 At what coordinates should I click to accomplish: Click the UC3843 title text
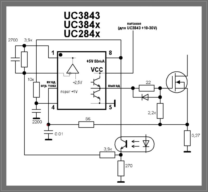pyautogui.click(x=82, y=16)
